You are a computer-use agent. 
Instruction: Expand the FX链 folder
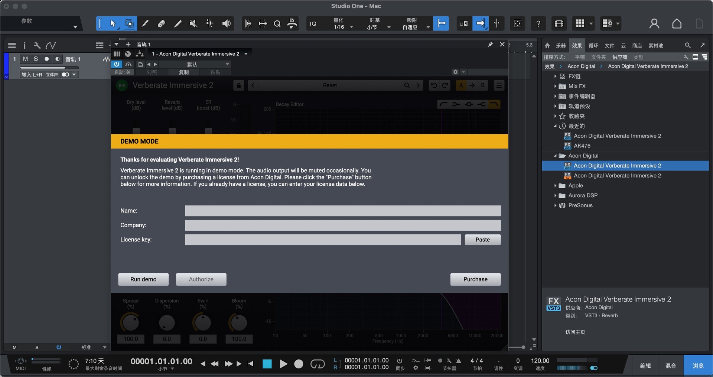555,76
